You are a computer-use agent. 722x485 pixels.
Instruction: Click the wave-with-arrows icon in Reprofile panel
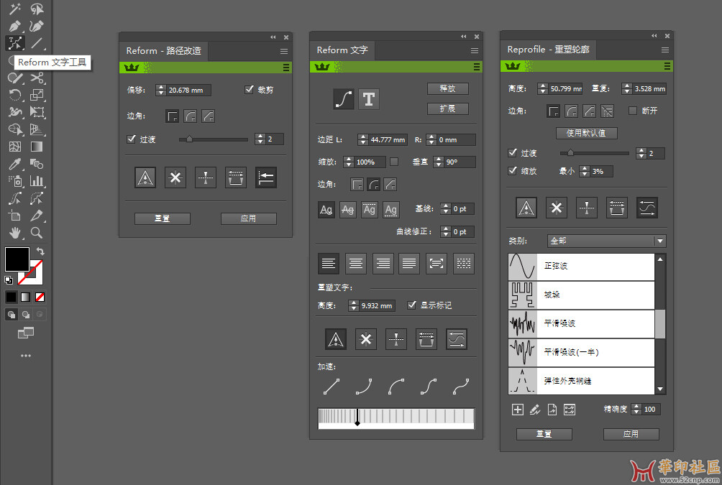point(647,208)
